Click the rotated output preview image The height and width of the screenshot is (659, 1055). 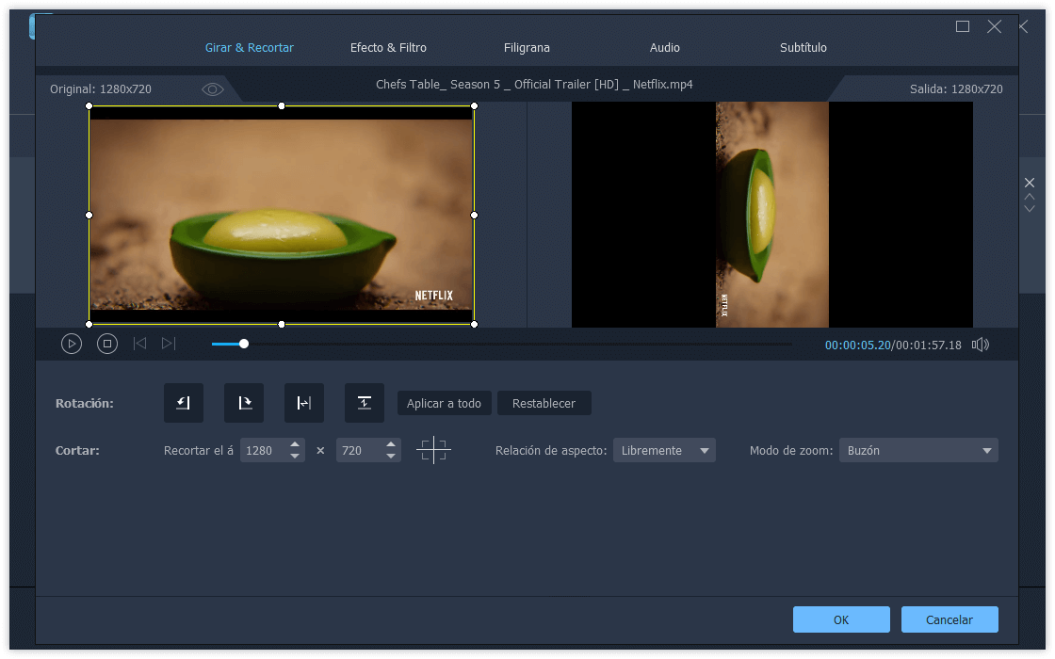click(x=771, y=215)
